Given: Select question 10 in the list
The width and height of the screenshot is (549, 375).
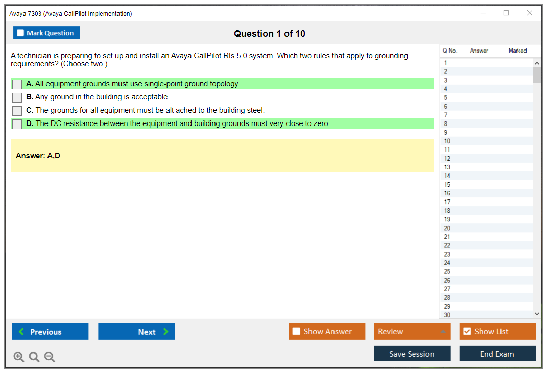Looking at the screenshot, I should coord(447,141).
